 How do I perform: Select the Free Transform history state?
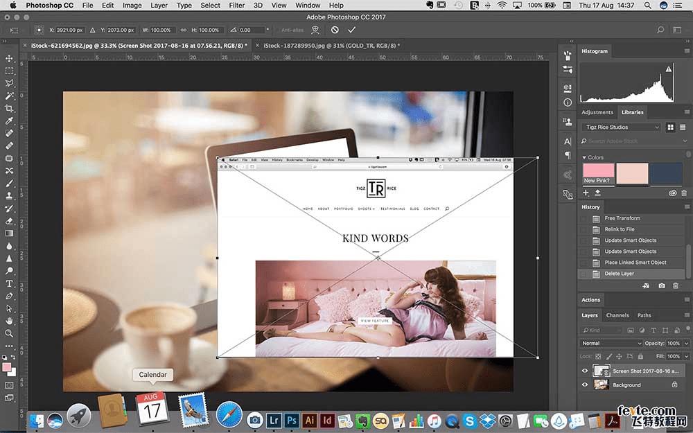(622, 218)
